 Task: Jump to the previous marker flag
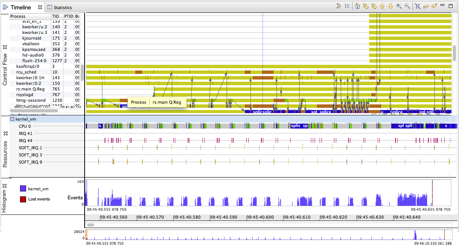(x=366, y=6)
